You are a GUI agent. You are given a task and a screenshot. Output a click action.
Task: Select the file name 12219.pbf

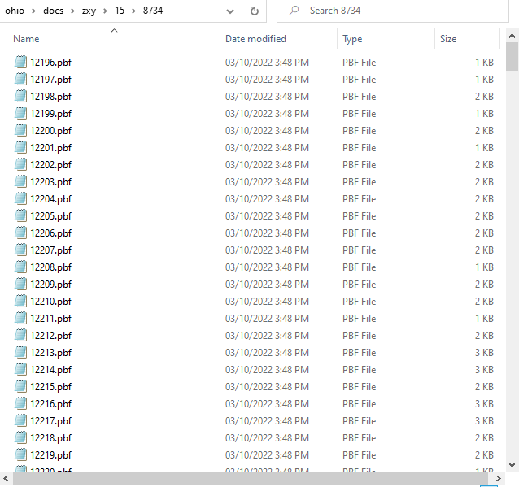click(x=51, y=455)
